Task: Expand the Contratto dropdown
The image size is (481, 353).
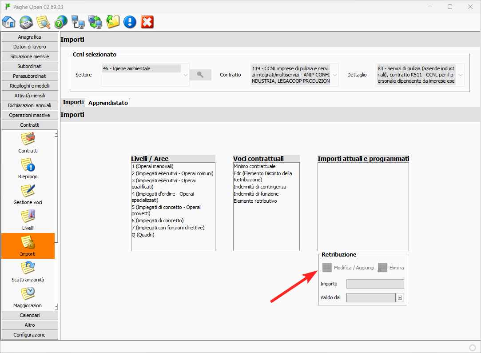Action: (x=334, y=75)
